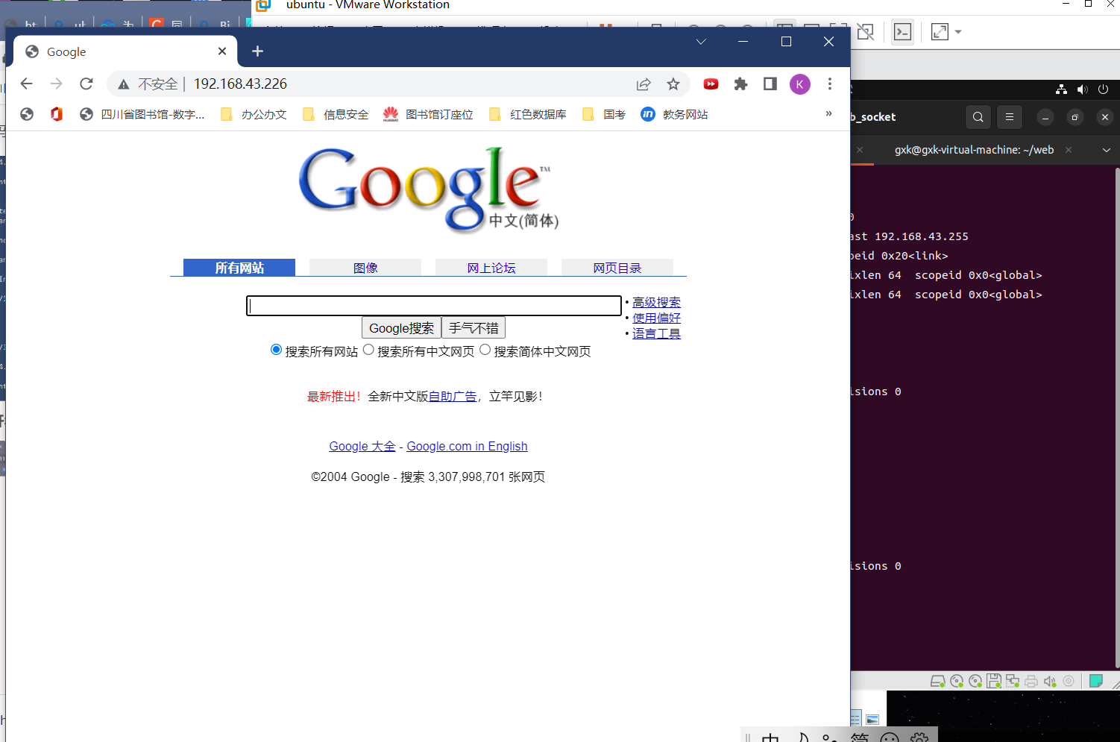Click Ubuntu's network status icon
Viewport: 1120px width, 742px height.
point(1061,89)
